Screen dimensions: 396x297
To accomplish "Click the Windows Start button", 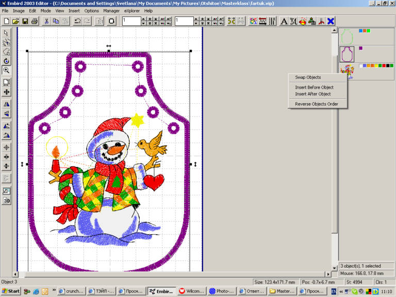I will pyautogui.click(x=11, y=291).
